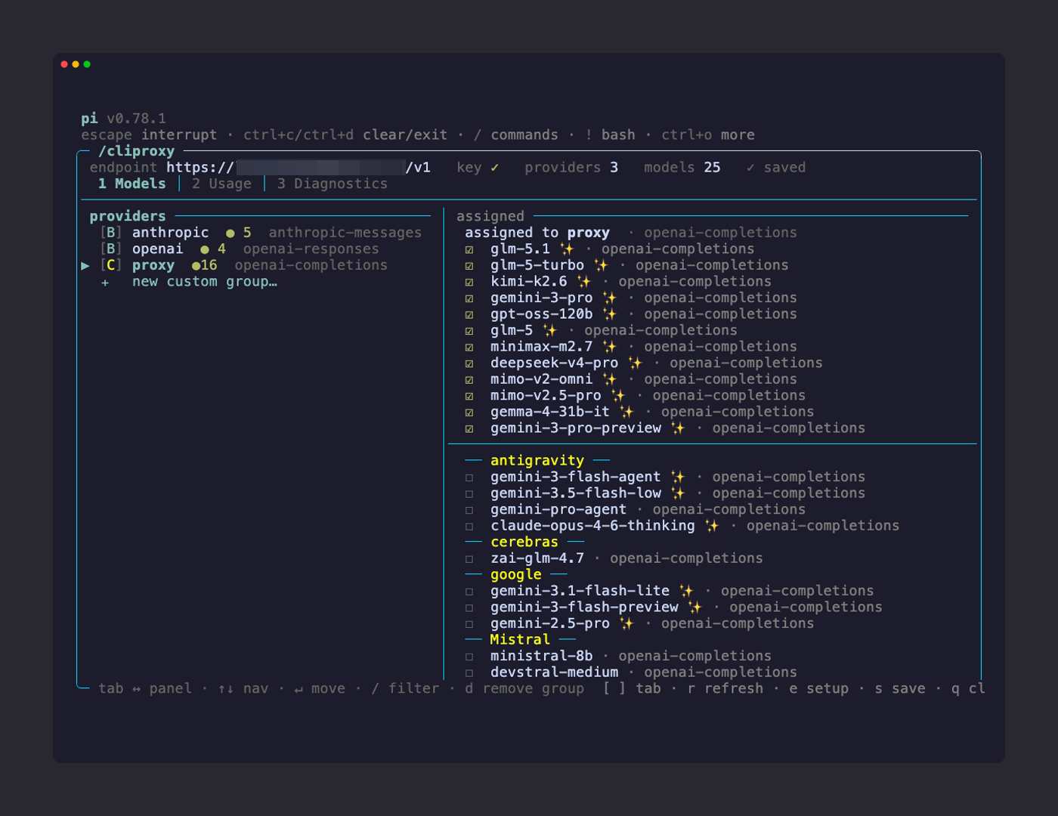Uncheck the glm-5-turbo model checkbox
1058x816 pixels.
469,266
